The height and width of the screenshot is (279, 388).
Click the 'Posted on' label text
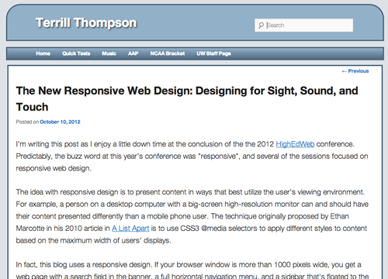27,122
